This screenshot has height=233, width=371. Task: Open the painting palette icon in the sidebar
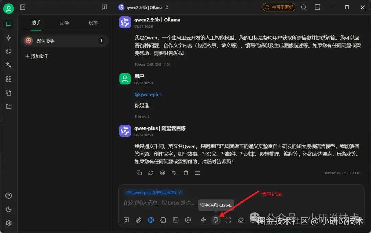tap(9, 52)
